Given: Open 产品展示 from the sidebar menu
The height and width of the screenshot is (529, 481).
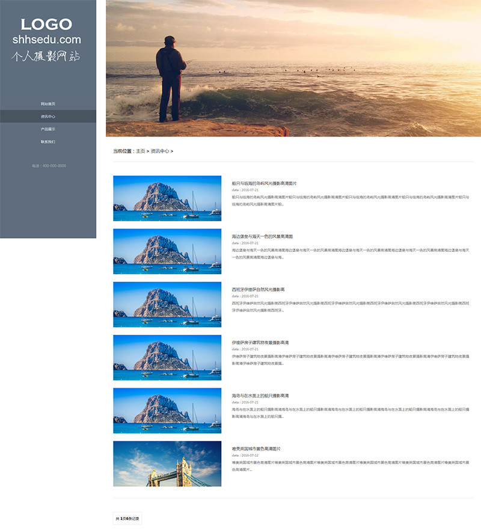Looking at the screenshot, I should click(x=48, y=129).
